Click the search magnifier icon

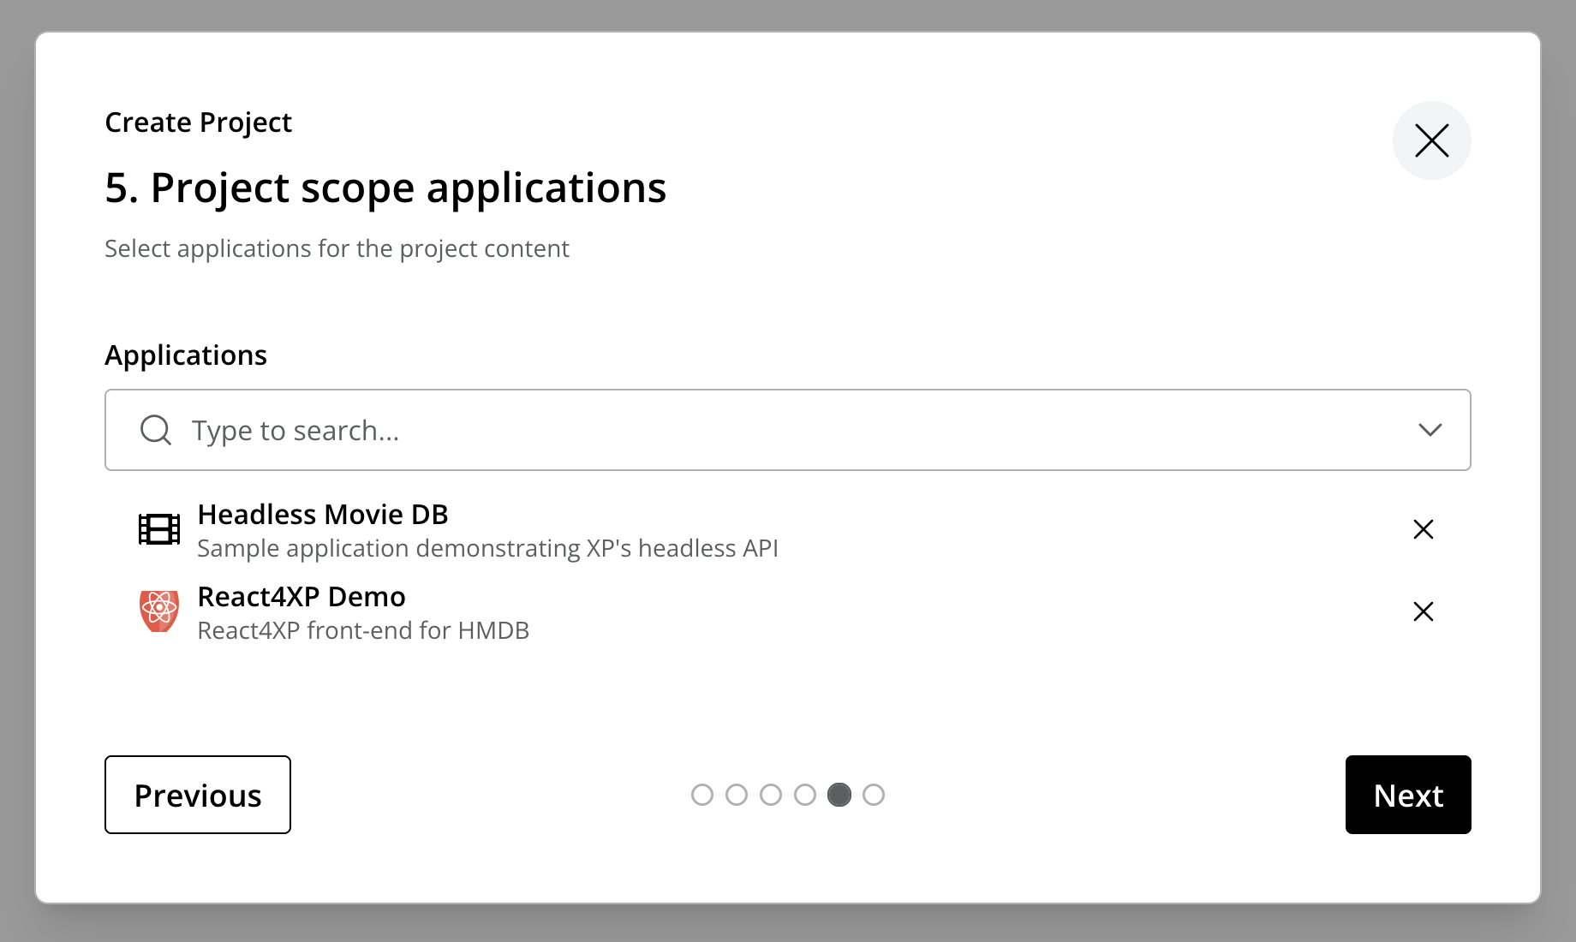click(155, 430)
